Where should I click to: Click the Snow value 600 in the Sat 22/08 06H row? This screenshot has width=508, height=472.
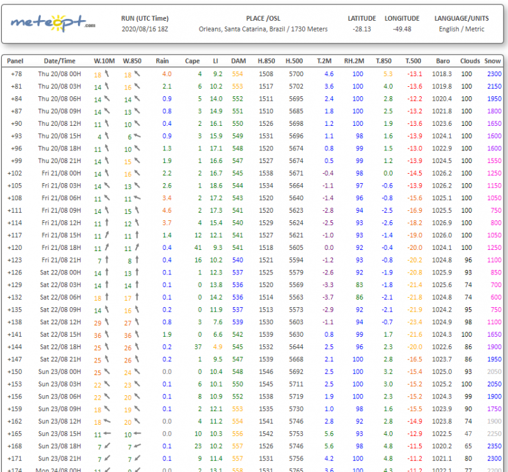click(496, 298)
